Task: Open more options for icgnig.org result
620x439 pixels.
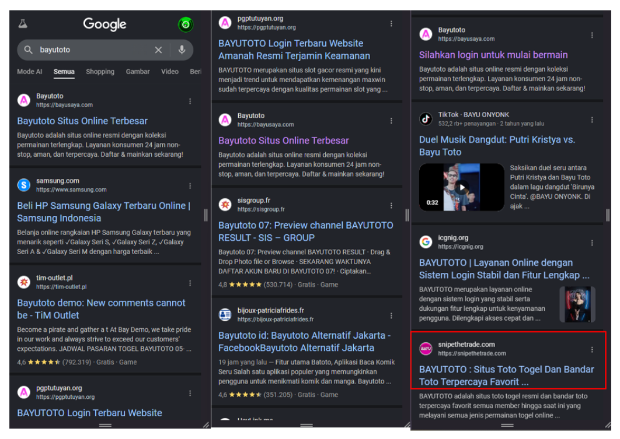Action: coord(592,243)
